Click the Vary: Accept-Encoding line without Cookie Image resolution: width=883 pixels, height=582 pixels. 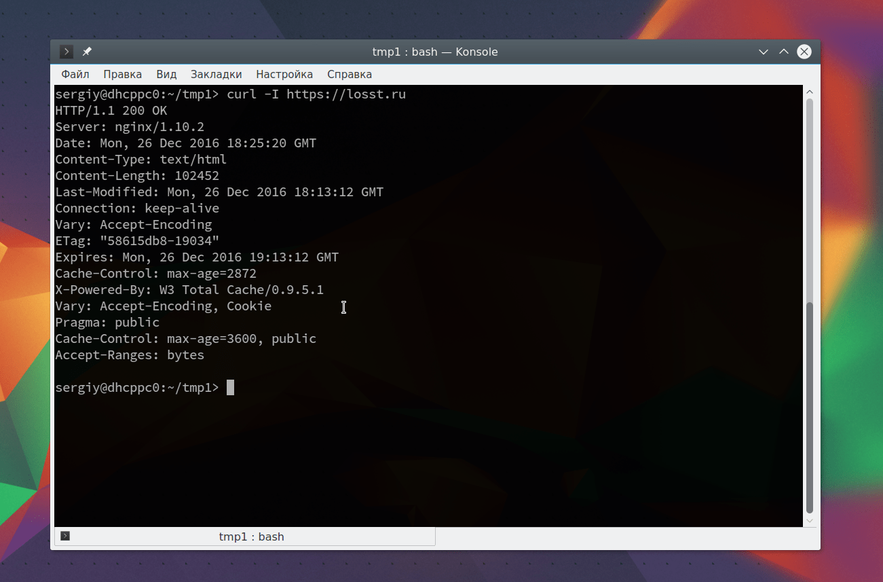[134, 225]
